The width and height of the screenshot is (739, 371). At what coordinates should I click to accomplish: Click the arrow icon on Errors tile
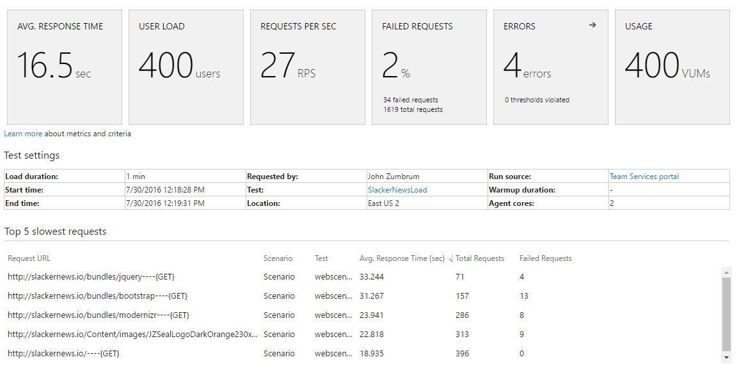tap(592, 26)
